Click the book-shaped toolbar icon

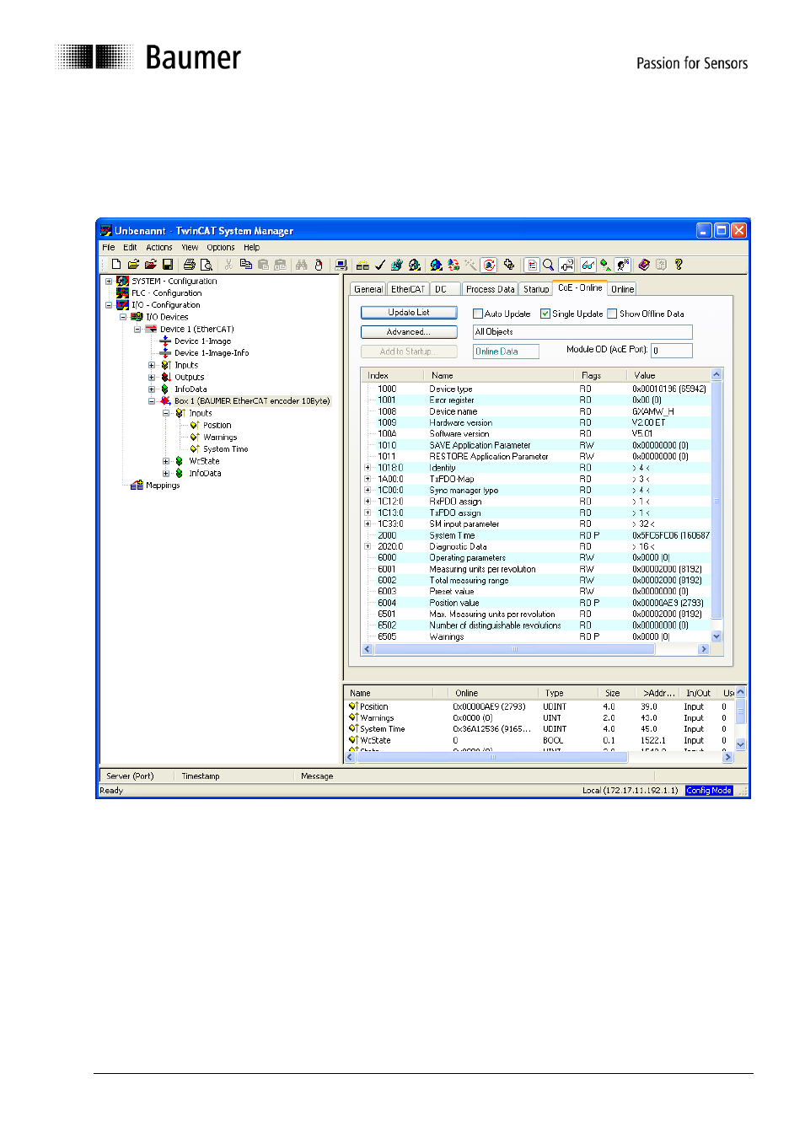644,265
